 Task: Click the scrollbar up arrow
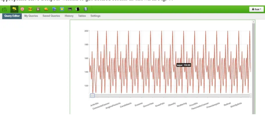point(253,22)
